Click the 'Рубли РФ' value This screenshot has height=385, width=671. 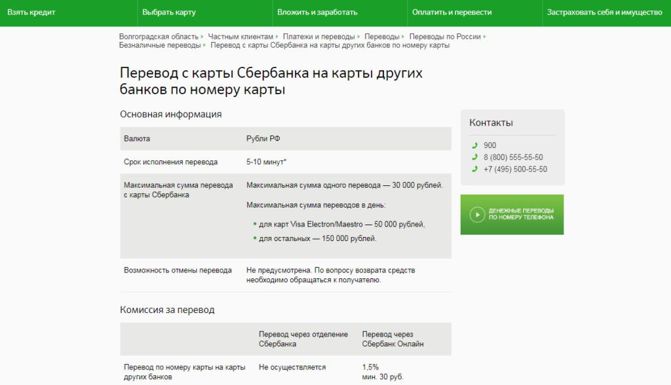tap(263, 139)
